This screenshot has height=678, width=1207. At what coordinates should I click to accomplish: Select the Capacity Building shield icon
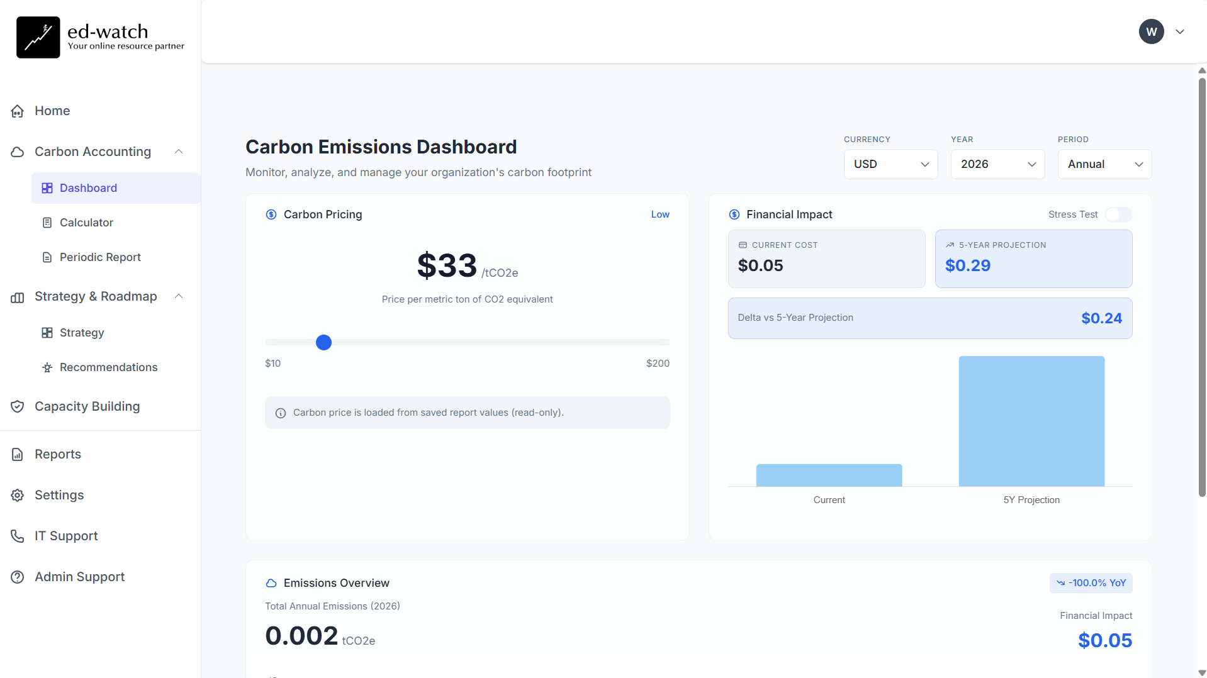18,406
